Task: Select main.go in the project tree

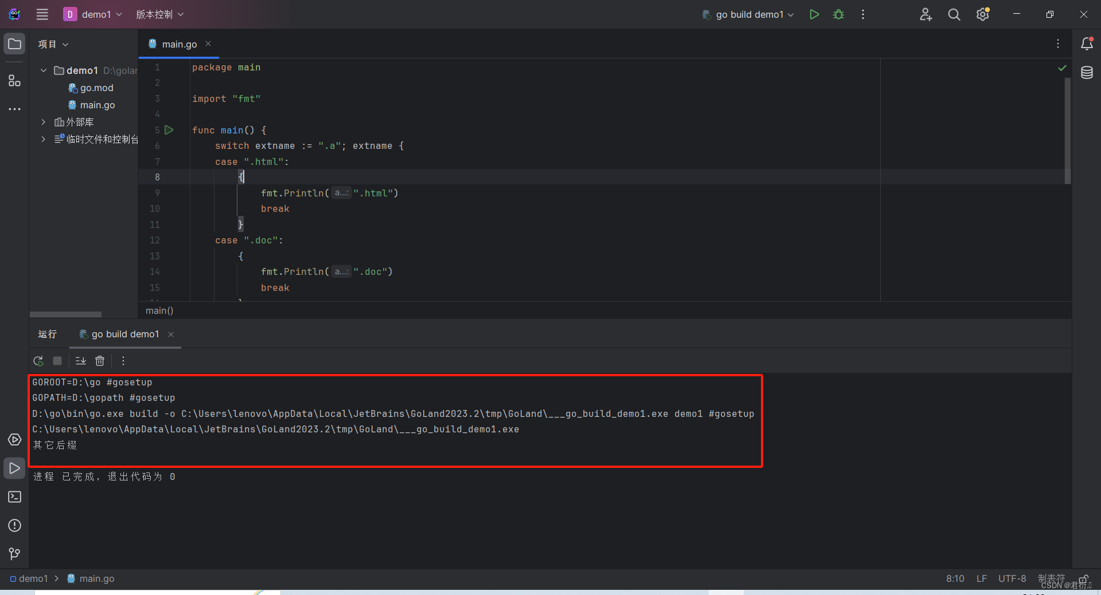Action: click(x=92, y=105)
